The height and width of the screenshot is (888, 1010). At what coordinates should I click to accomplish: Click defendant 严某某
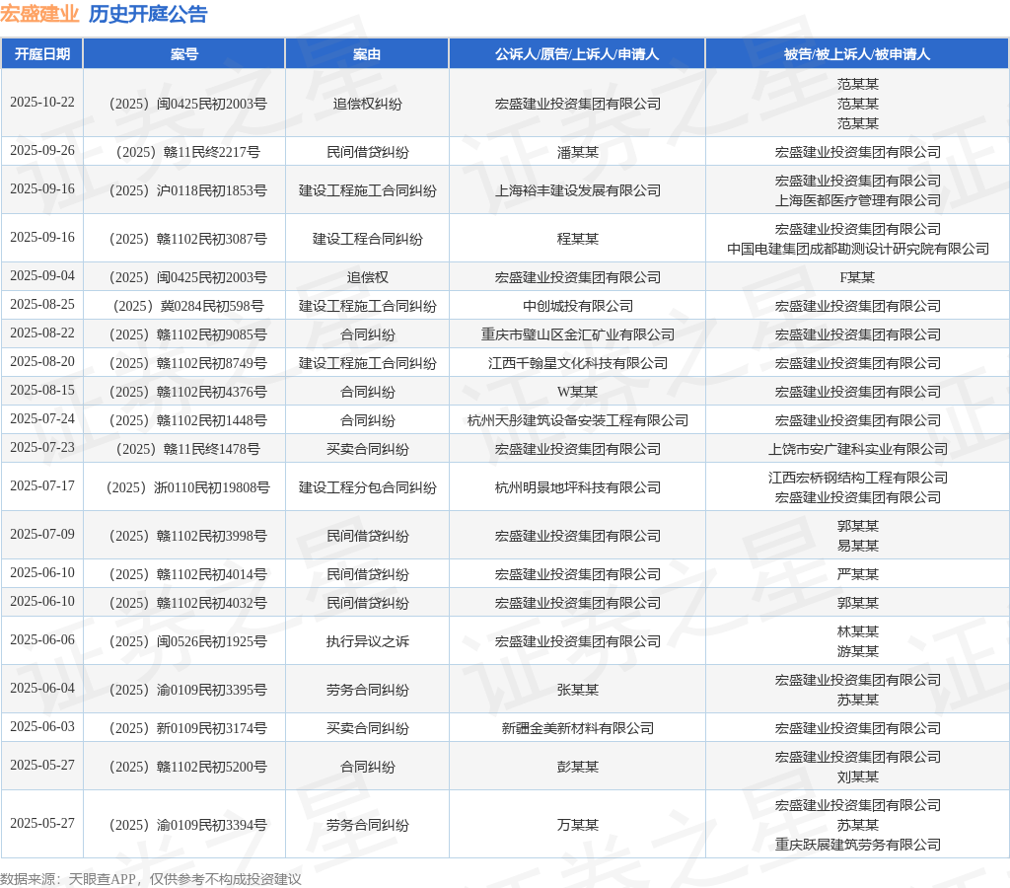coord(858,575)
